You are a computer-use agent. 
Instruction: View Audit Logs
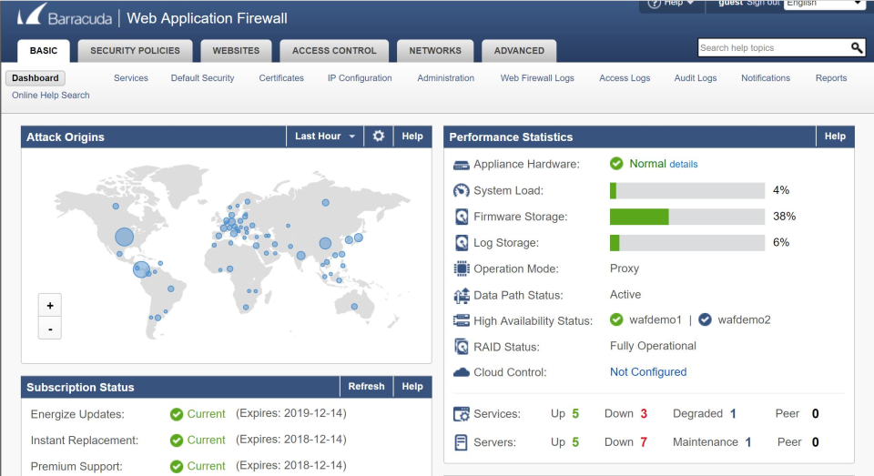(x=696, y=78)
